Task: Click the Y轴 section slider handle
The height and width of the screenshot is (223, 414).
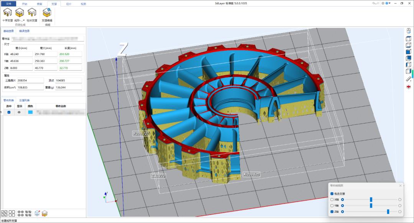Action: [371, 206]
